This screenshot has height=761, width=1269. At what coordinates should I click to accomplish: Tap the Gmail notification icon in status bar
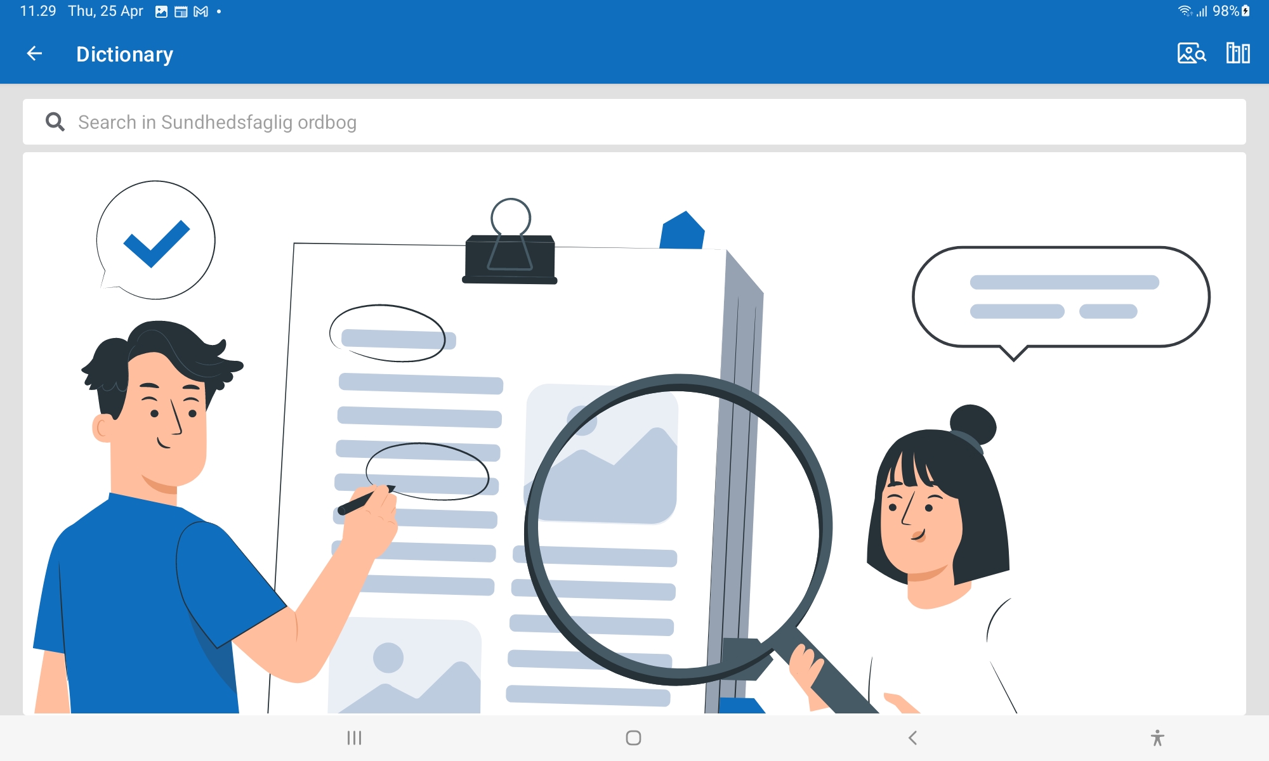coord(201,11)
